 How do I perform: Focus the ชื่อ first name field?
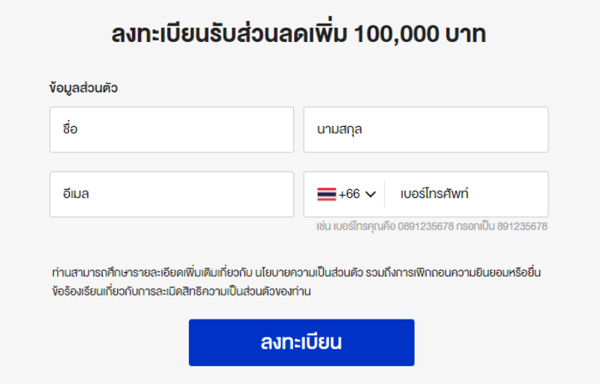click(172, 130)
